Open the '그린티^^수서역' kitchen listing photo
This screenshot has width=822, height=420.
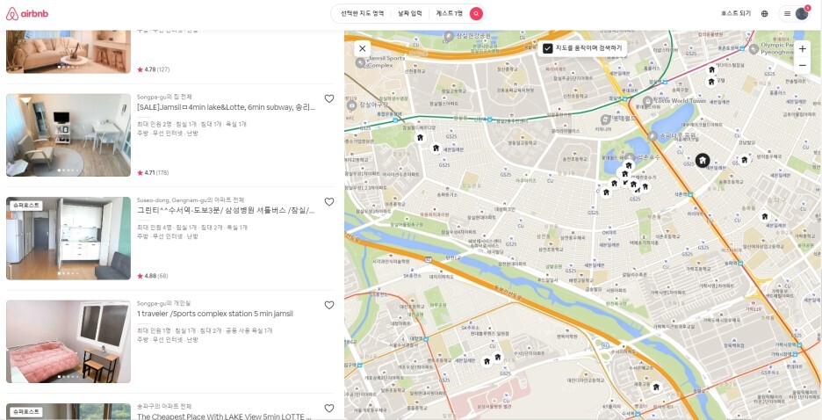click(x=68, y=239)
